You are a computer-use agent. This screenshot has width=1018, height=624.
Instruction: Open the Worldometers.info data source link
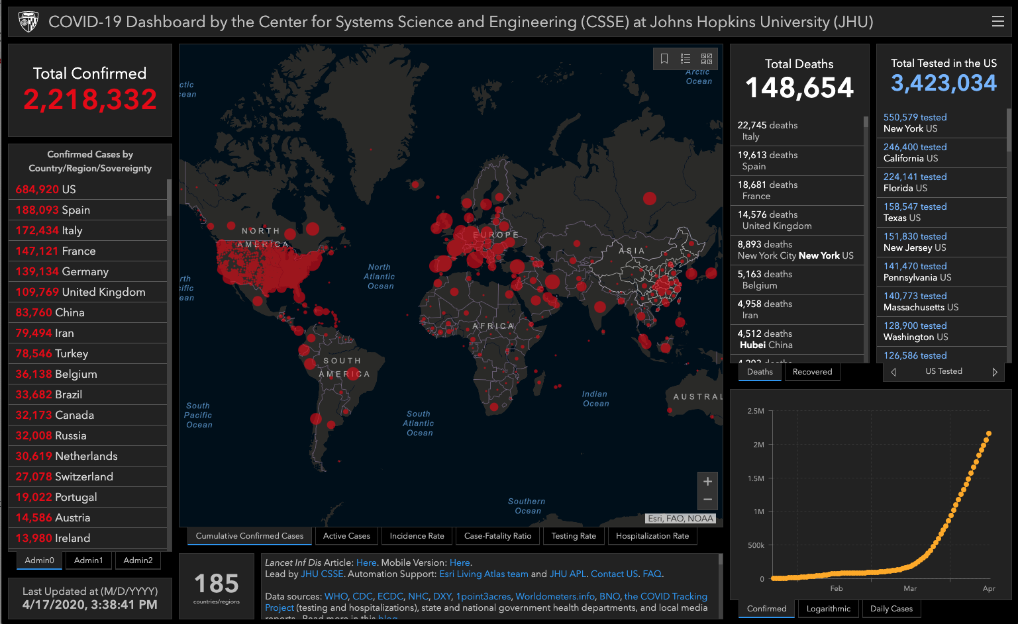tap(554, 596)
